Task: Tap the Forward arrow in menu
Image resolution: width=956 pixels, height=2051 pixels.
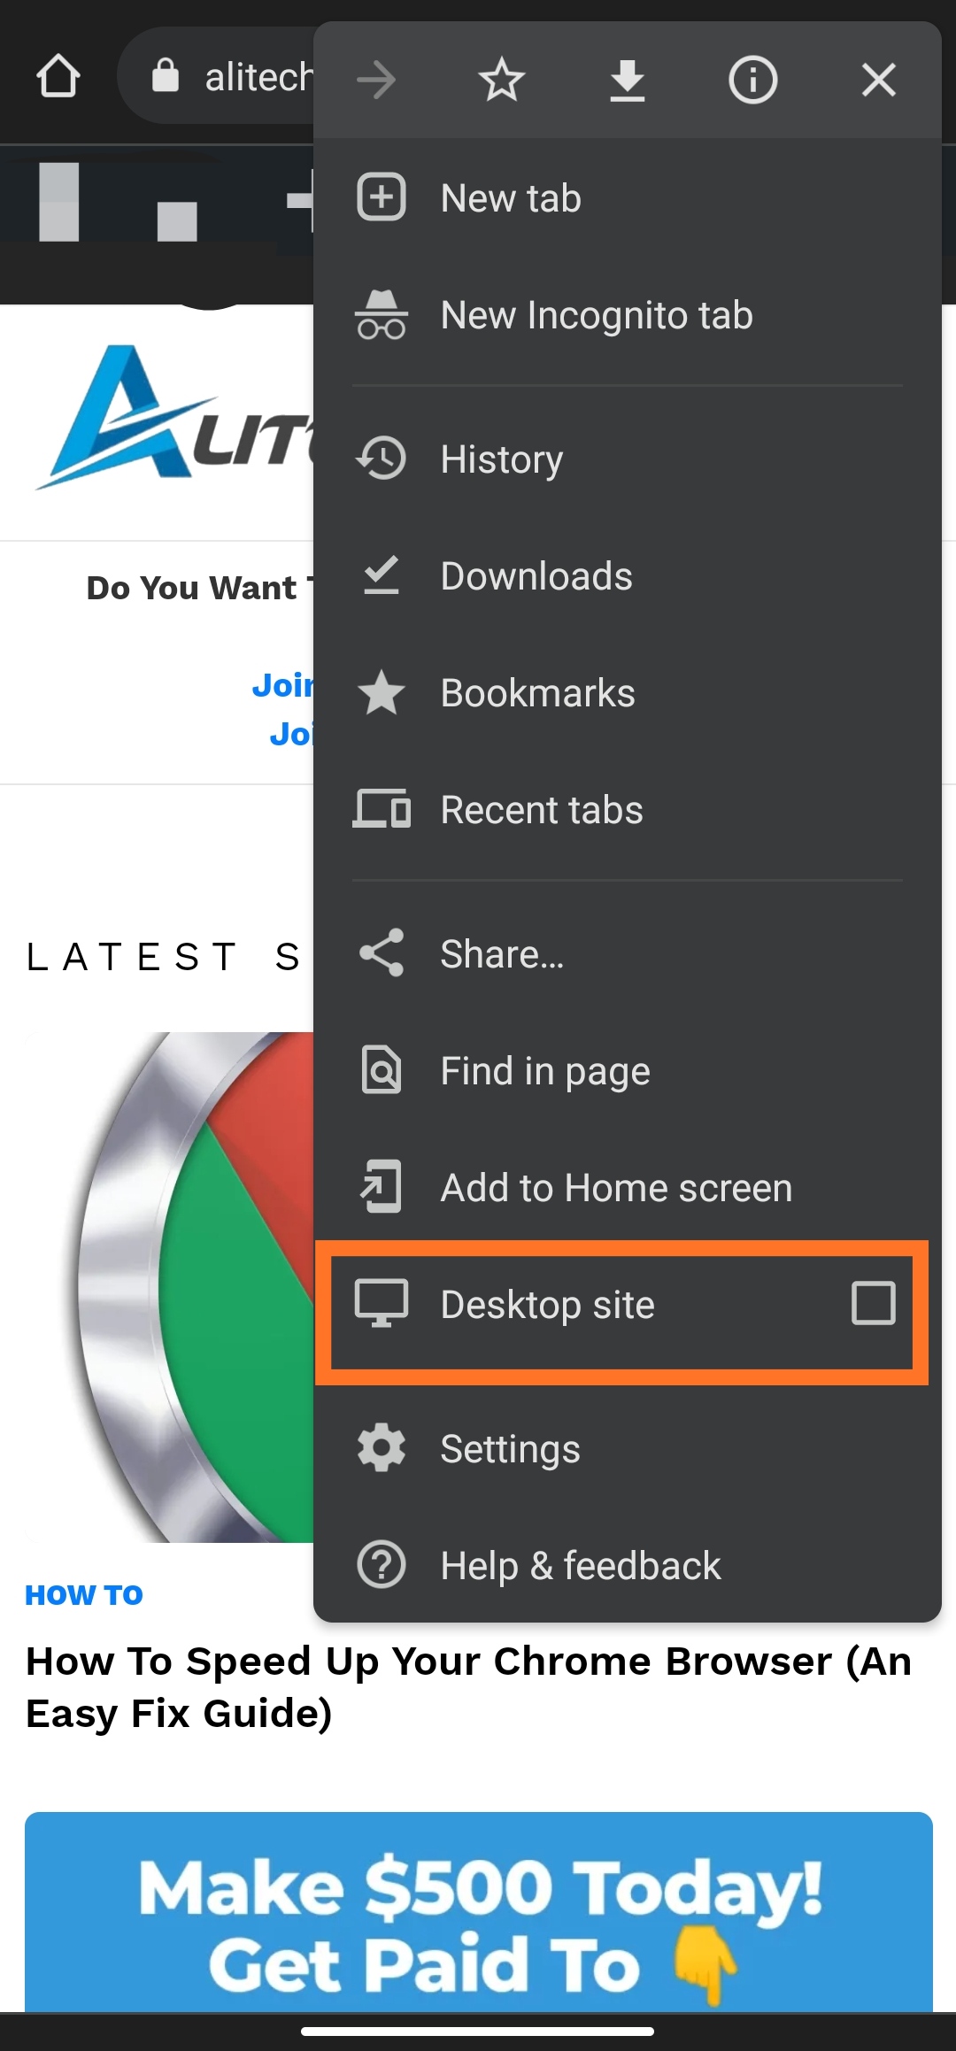Action: coord(376,80)
